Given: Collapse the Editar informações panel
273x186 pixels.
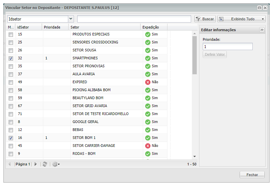Looking at the screenshot, I should 262,30.
